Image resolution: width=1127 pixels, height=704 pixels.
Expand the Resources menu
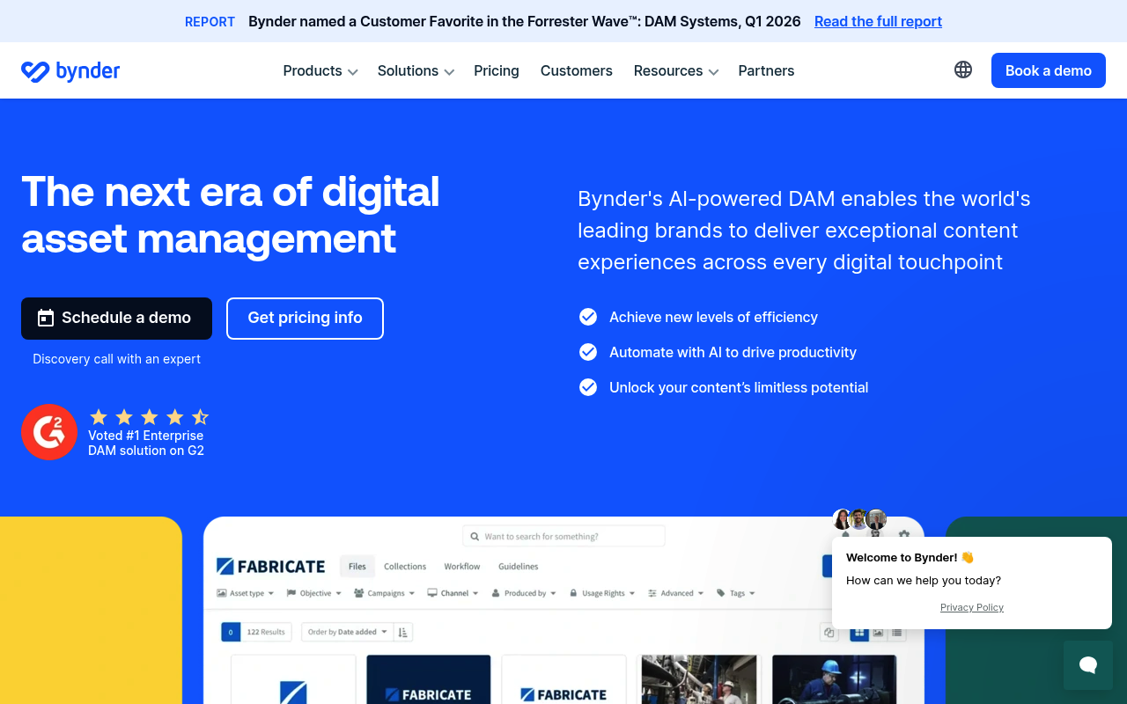(x=676, y=70)
